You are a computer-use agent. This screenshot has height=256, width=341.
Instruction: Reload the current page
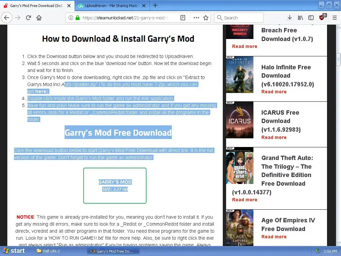pyautogui.click(x=28, y=18)
